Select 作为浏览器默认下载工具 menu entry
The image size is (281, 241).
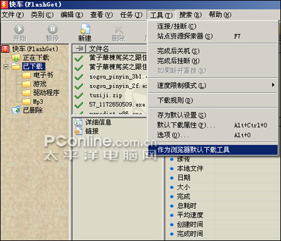[213, 150]
